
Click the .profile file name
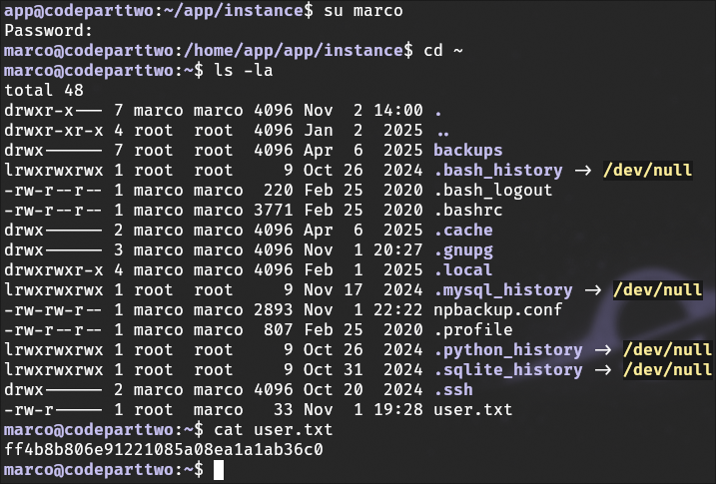472,329
